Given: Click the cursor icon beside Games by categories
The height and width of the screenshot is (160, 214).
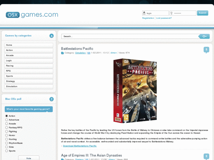Looking at the screenshot, I should 52,36.
